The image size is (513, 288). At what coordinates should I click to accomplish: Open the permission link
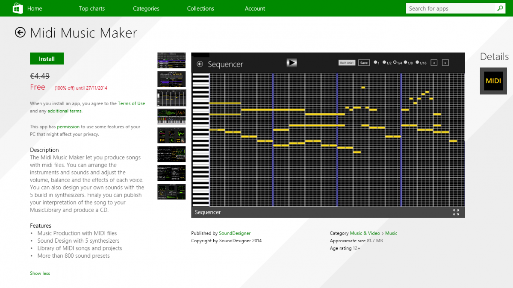click(x=68, y=127)
